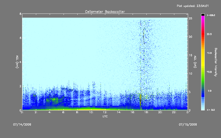Click the '14:' hour tick label
Screen dimensions: 221x138
(x=119, y=112)
